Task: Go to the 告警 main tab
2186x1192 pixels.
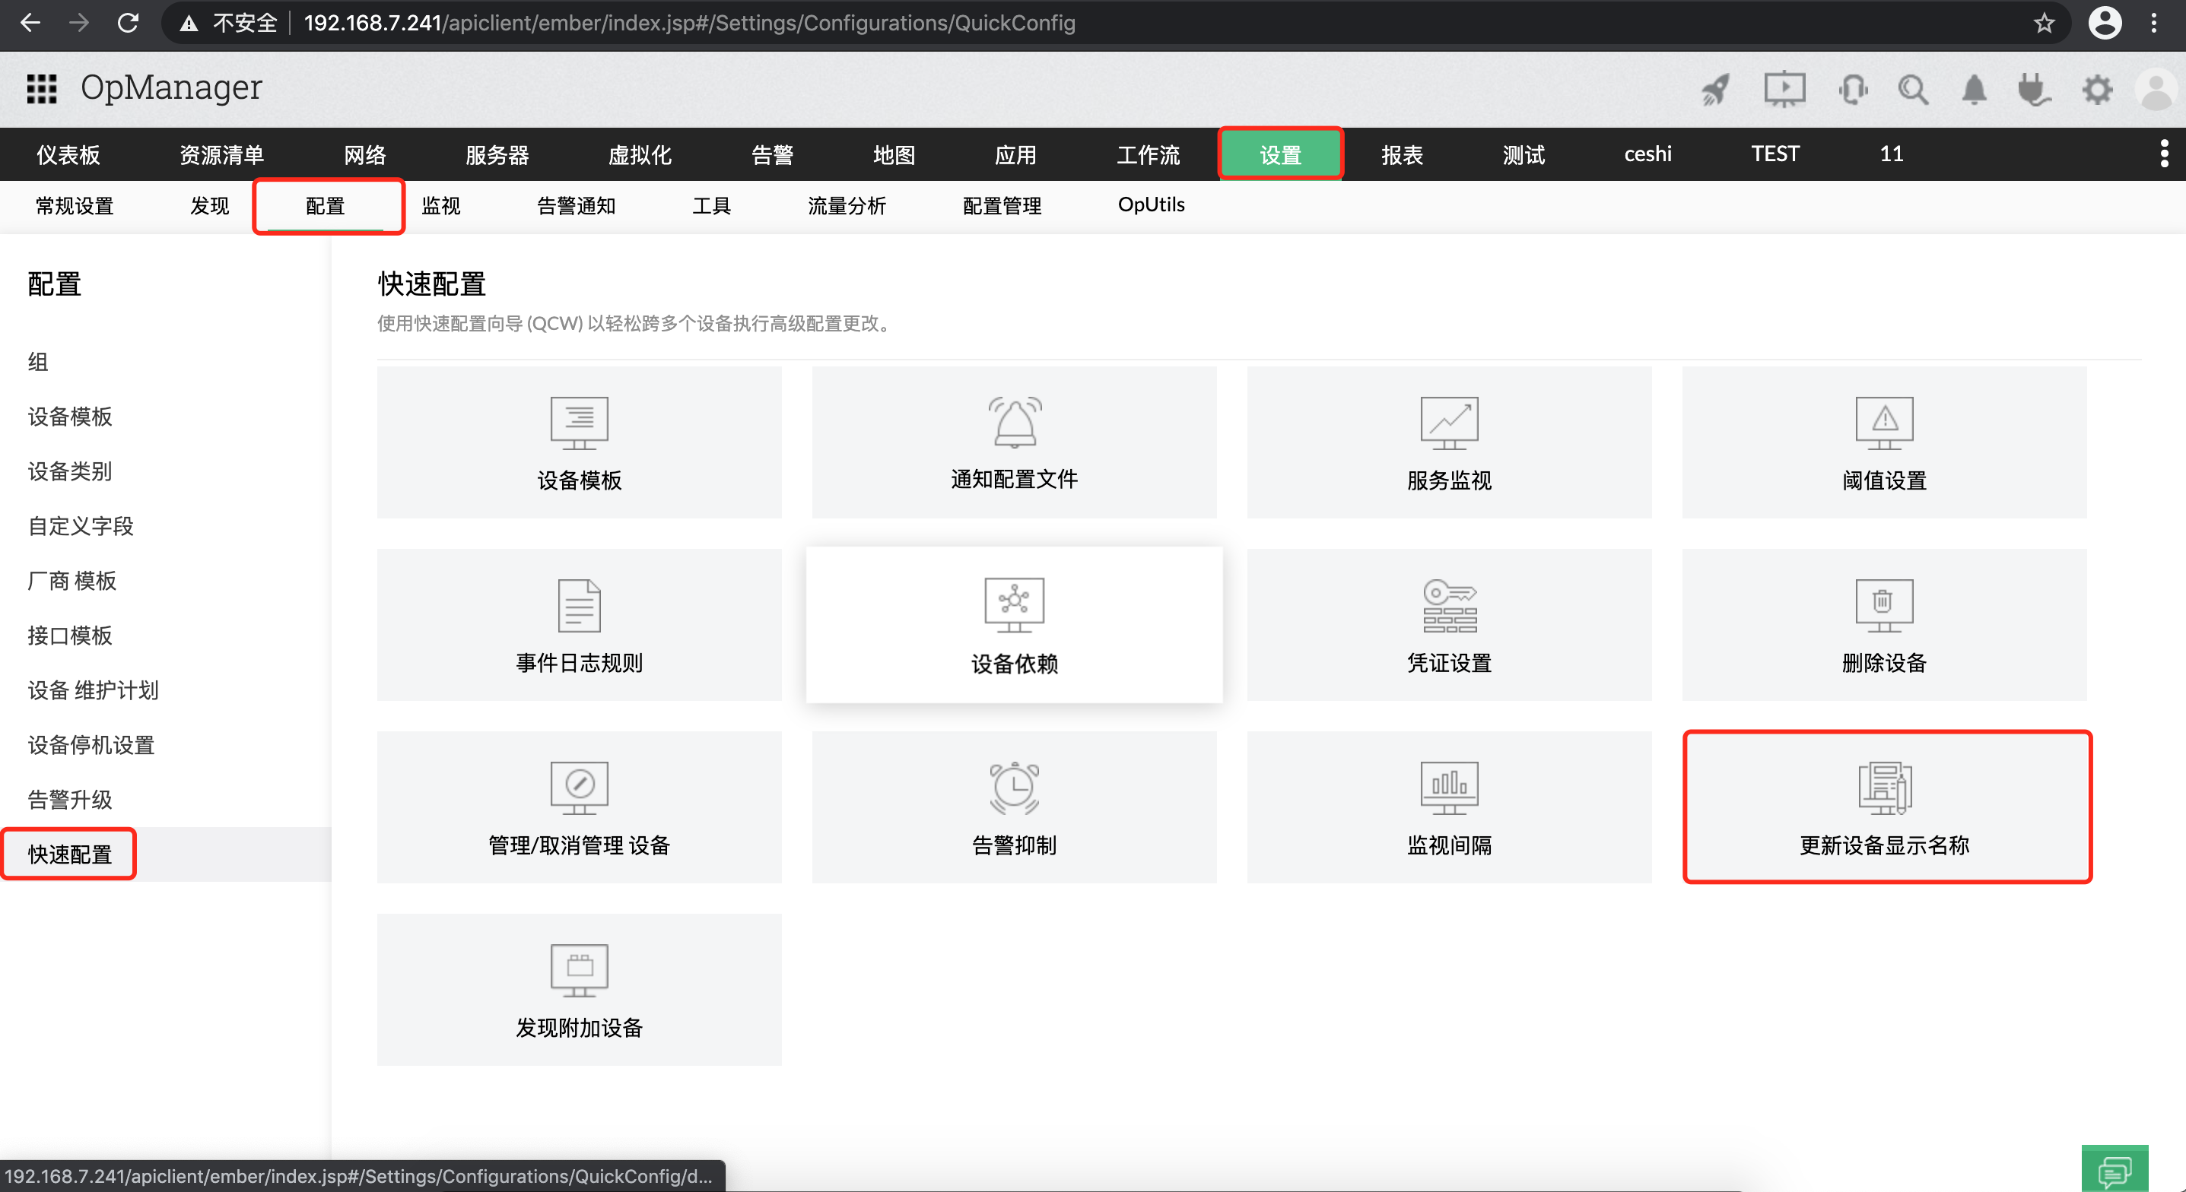Action: (772, 154)
